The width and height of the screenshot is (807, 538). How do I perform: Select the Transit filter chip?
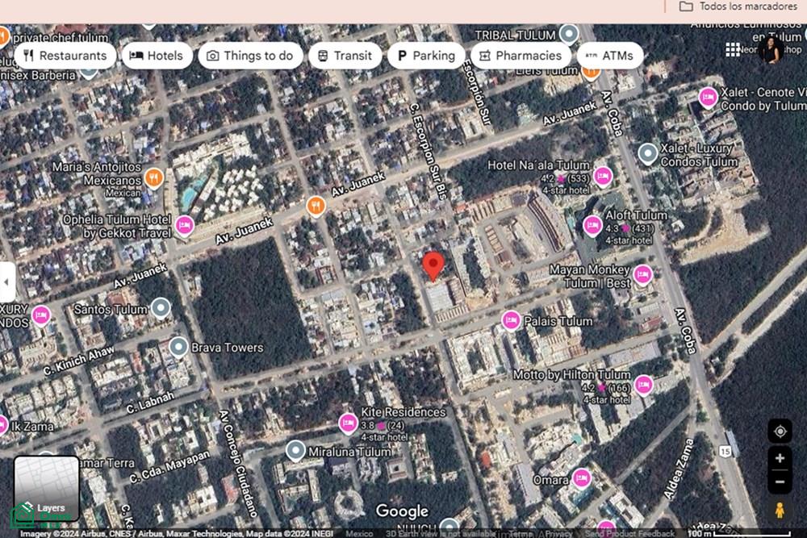(x=345, y=56)
